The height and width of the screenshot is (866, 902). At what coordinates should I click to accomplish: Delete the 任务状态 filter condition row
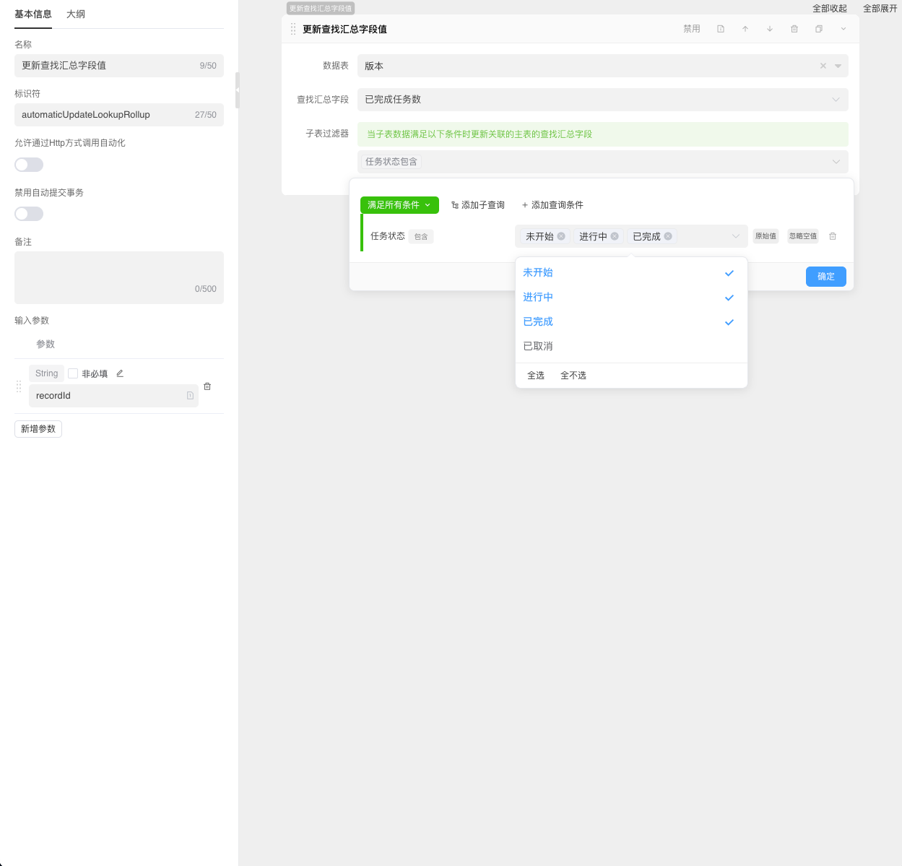833,236
